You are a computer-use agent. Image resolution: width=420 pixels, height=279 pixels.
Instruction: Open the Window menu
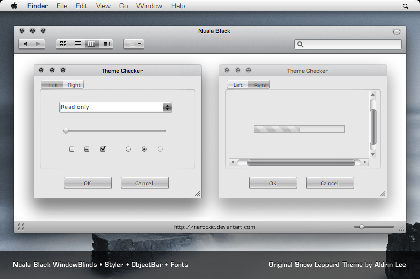[x=149, y=6]
